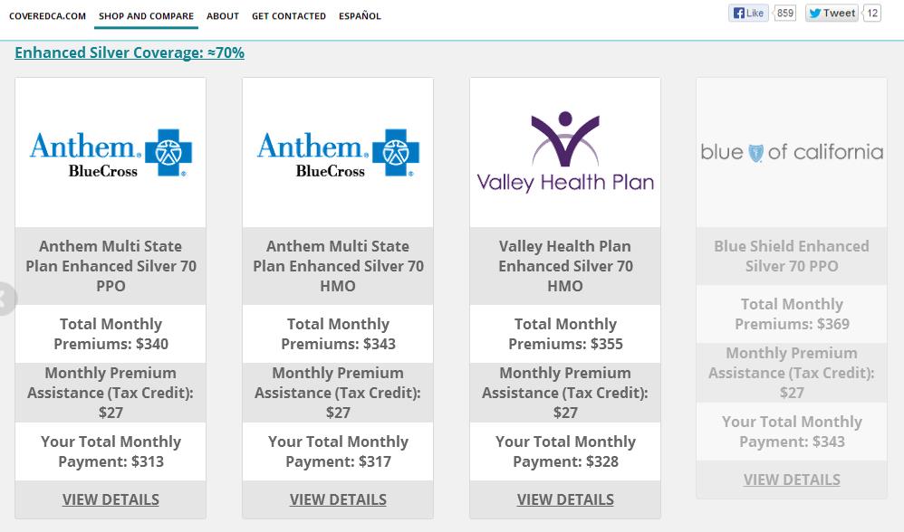The height and width of the screenshot is (532, 904).
Task: Click the Twitter Tweet button
Action: coord(832,14)
